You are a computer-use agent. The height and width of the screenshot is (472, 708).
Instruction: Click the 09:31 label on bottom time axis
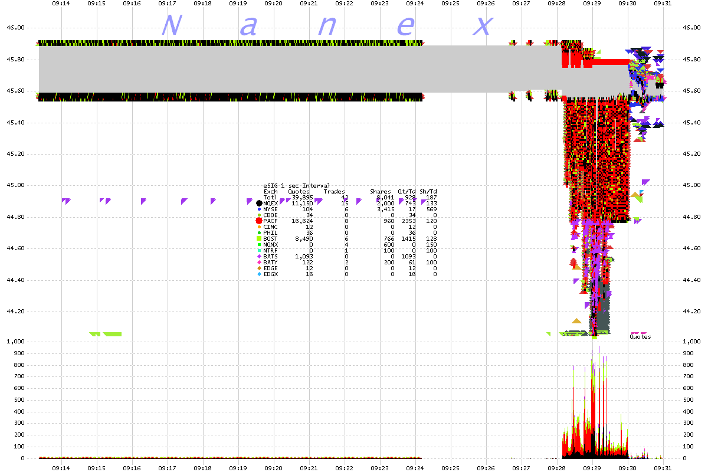click(x=663, y=467)
